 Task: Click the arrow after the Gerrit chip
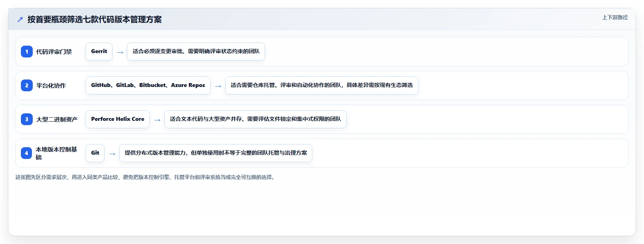pos(120,52)
